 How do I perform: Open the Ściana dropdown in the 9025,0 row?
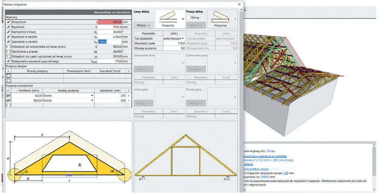pyautogui.click(x=92, y=100)
